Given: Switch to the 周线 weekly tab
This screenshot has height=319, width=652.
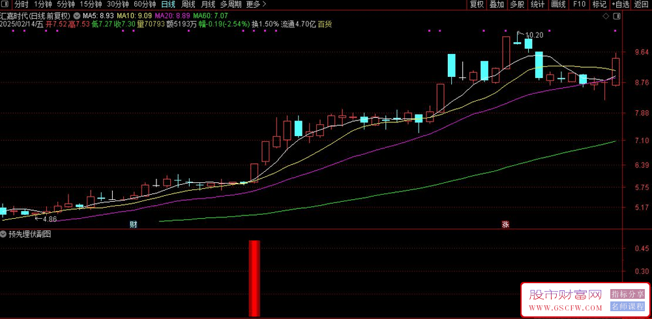Looking at the screenshot, I should [188, 5].
